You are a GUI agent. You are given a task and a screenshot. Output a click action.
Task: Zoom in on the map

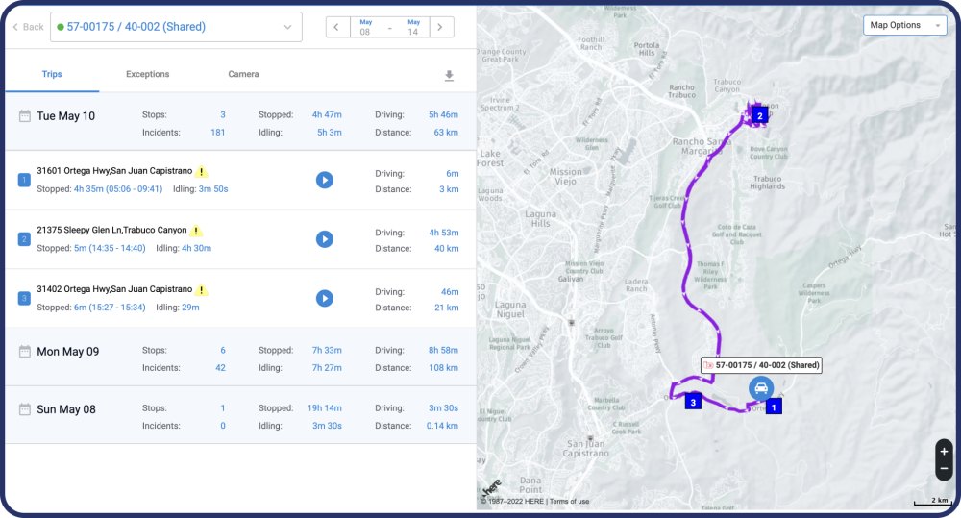(944, 451)
